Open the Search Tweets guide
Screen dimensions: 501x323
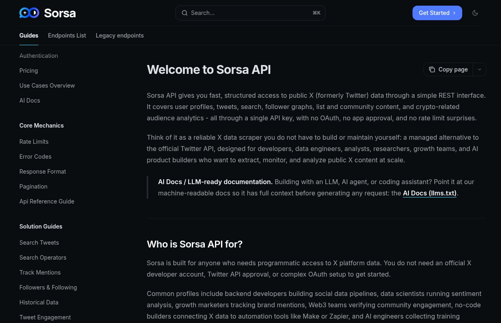[39, 243]
